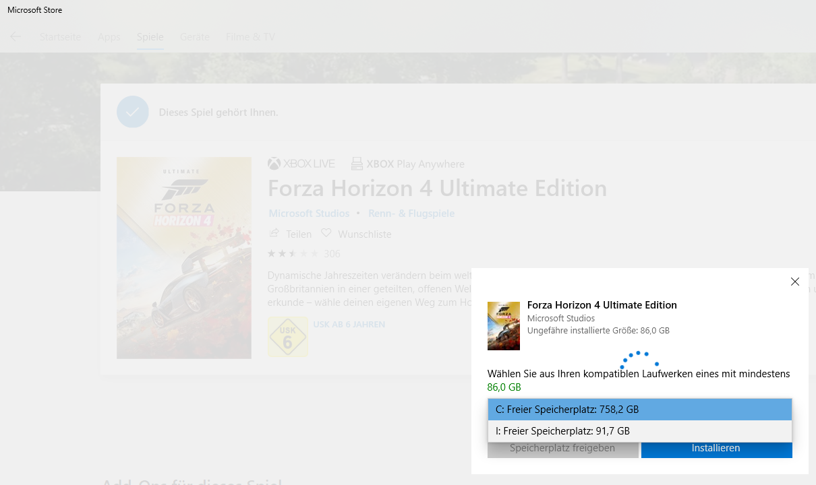
Task: Click the dialog title Forza Horizon 4 Ultimate Edition
Action: coord(602,305)
